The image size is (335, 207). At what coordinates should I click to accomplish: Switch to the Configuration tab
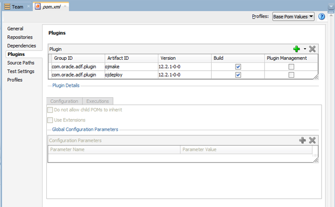64,101
